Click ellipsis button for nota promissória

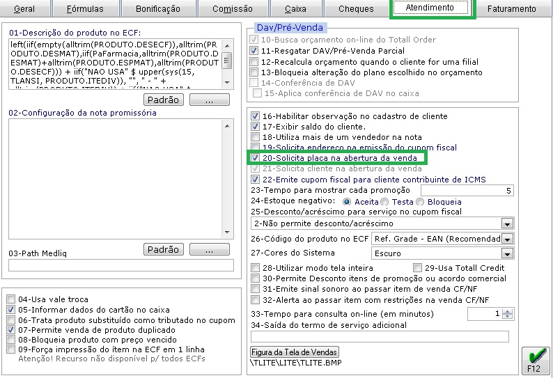click(210, 249)
